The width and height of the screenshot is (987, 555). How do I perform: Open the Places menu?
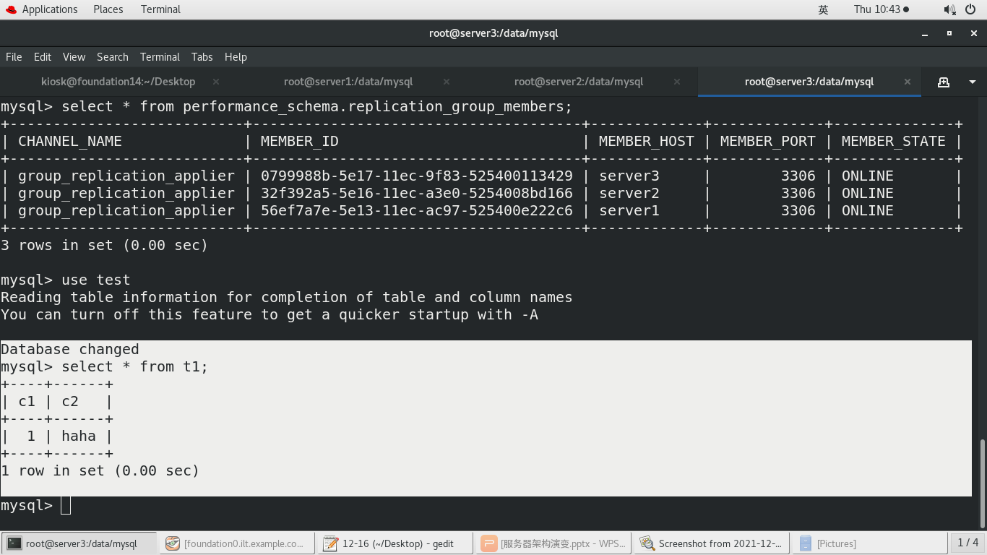108,9
